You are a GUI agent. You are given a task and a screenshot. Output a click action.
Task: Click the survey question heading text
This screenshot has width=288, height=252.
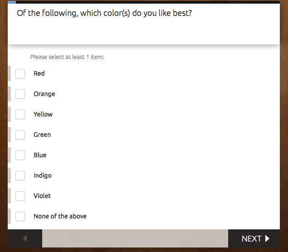(x=104, y=13)
